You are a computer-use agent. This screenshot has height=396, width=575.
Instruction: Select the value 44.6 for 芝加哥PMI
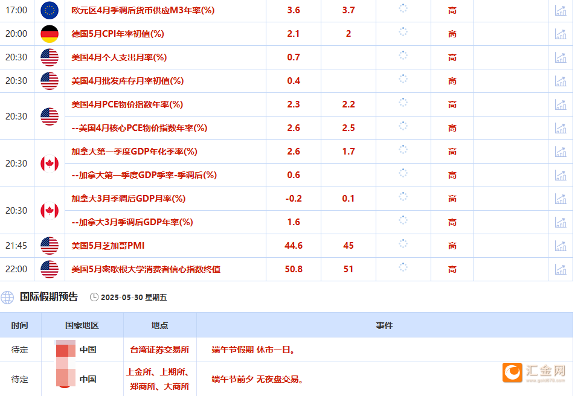pos(293,246)
